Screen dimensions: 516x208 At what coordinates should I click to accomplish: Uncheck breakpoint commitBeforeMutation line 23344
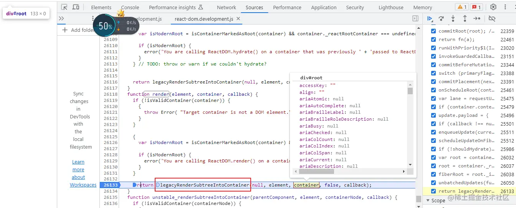click(433, 65)
